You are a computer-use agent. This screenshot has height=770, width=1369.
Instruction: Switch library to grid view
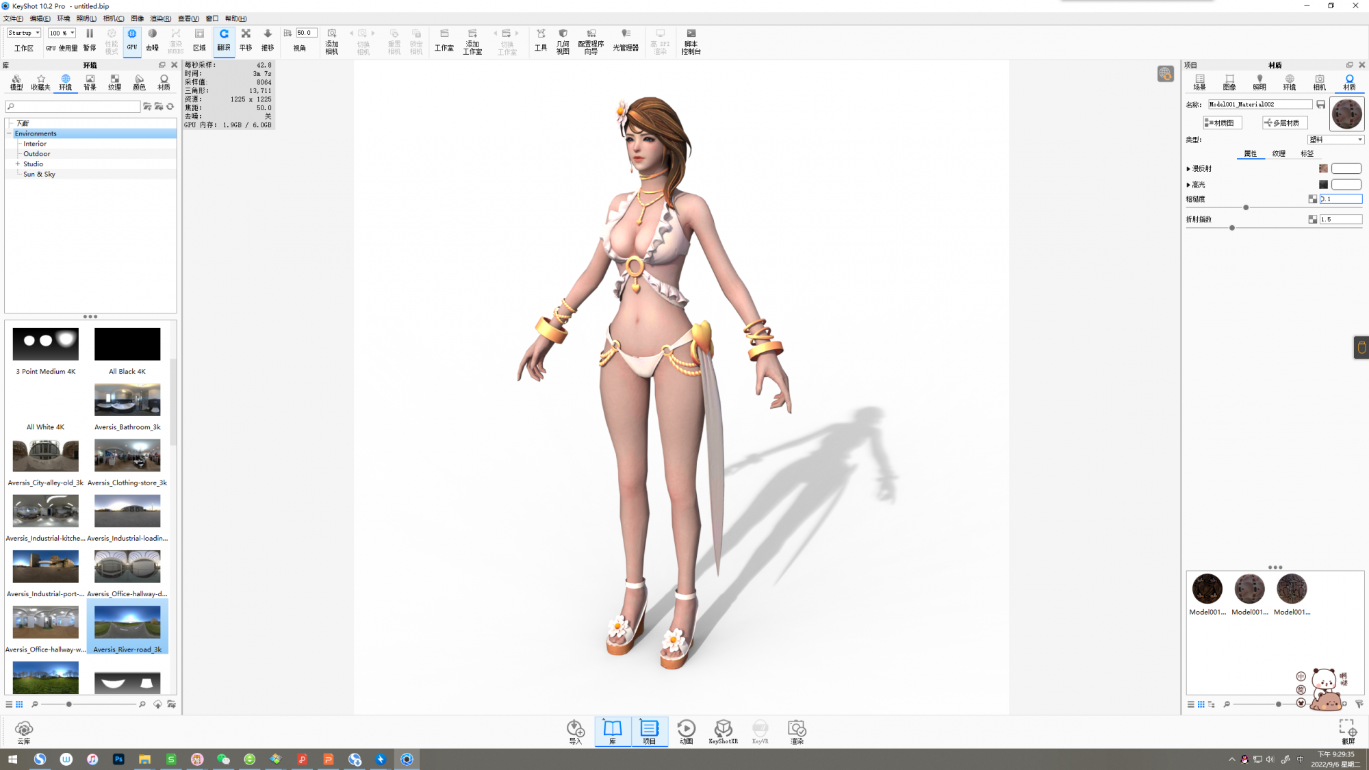coord(19,704)
